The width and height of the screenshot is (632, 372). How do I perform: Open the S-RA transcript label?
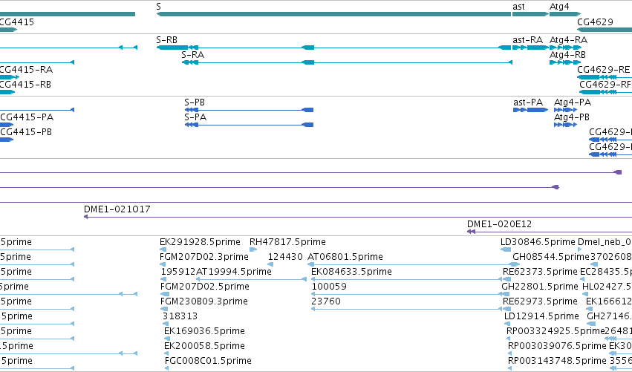pos(192,55)
